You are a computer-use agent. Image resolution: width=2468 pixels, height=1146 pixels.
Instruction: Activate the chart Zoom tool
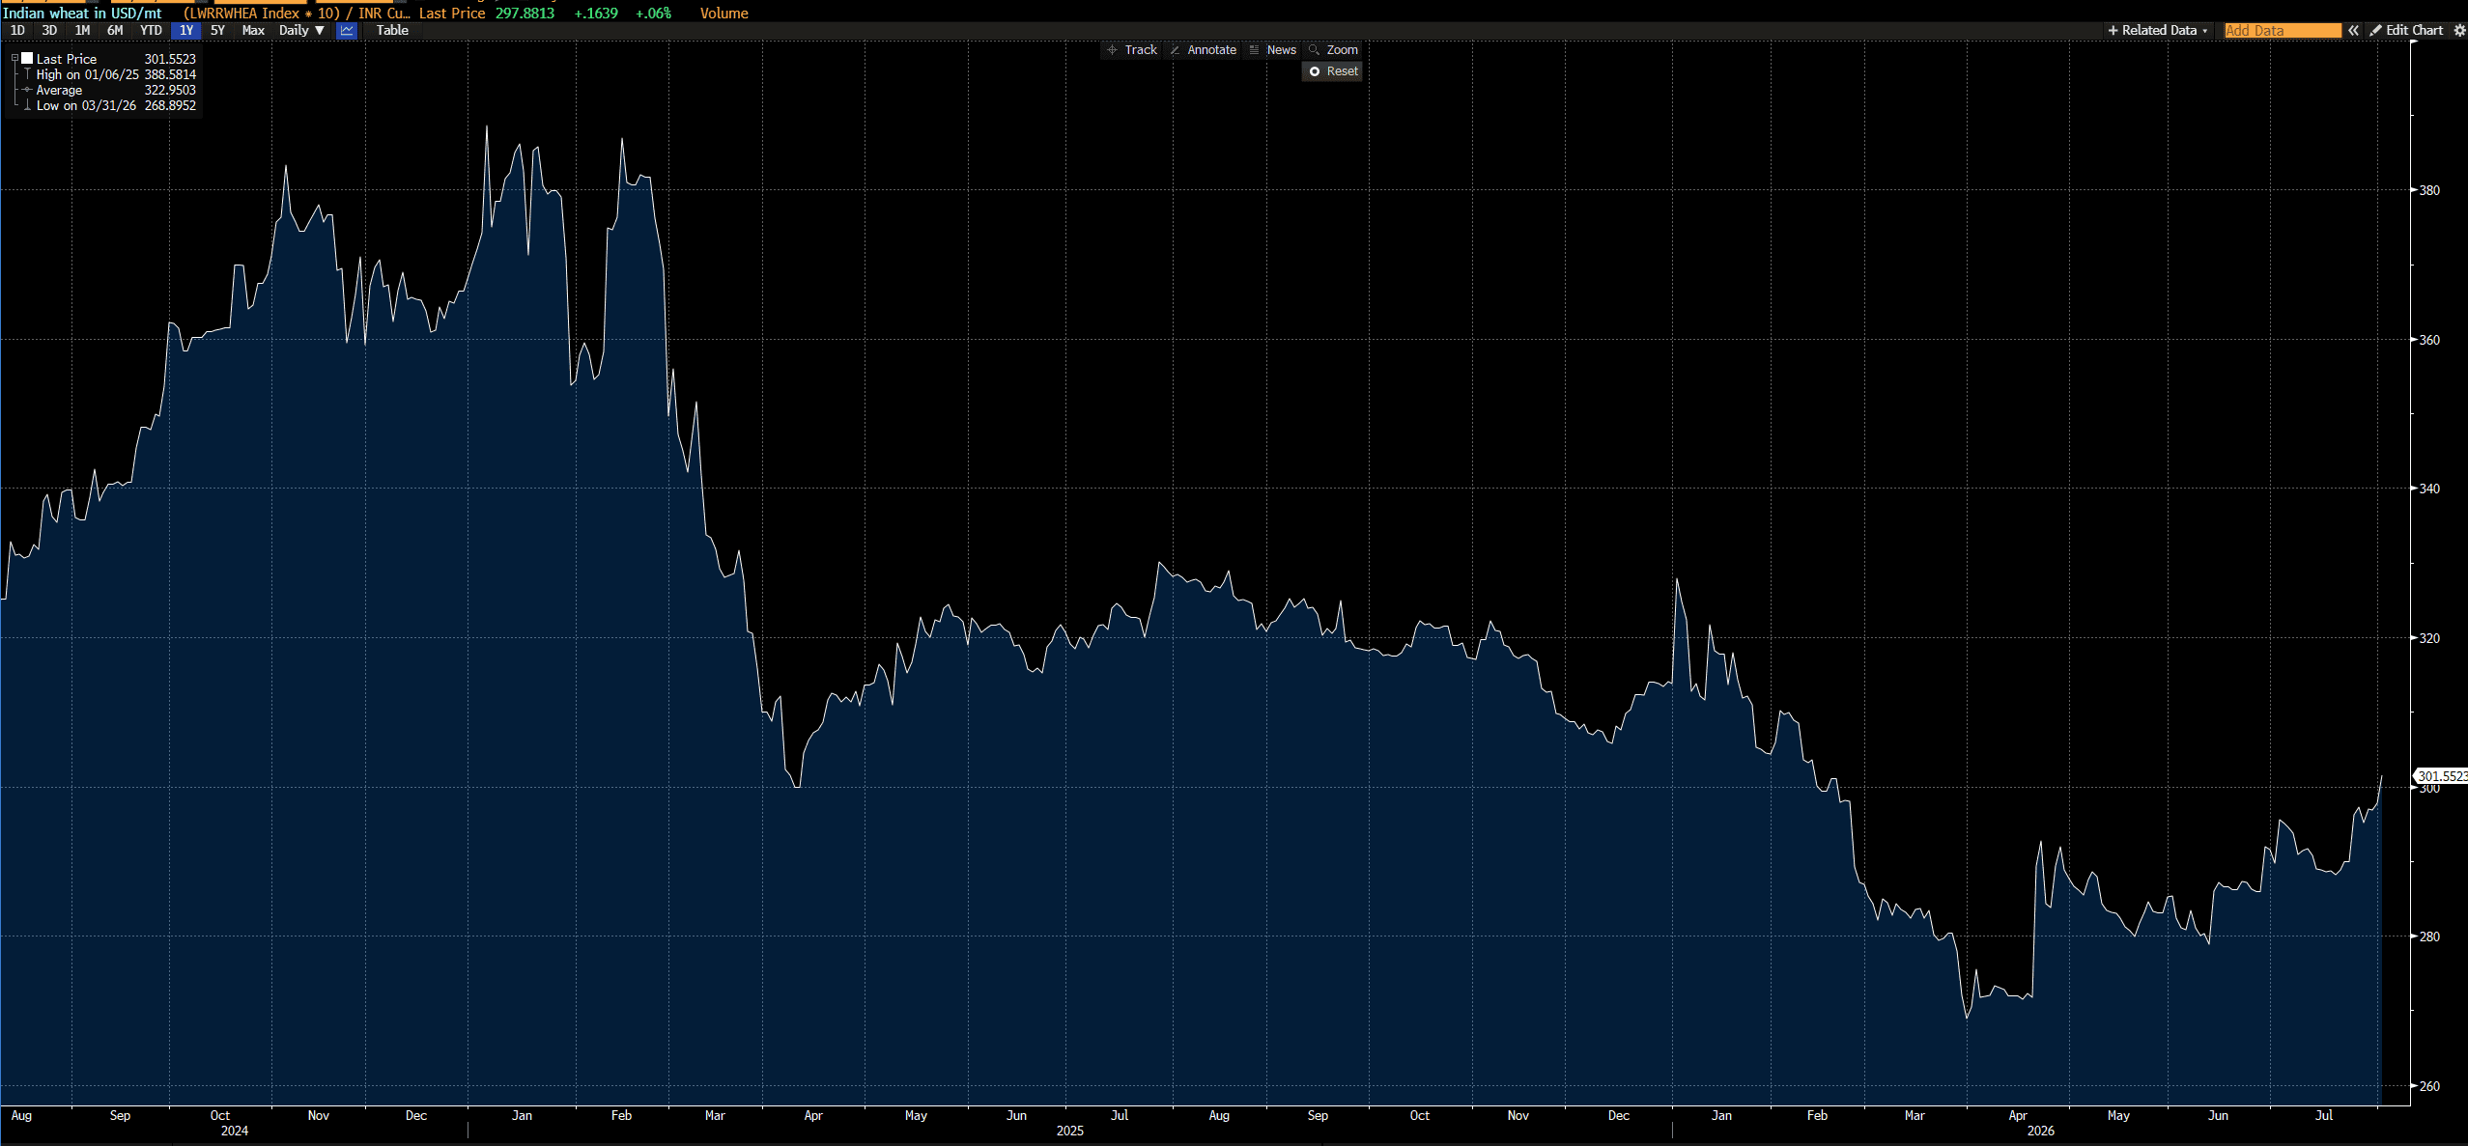[1334, 50]
